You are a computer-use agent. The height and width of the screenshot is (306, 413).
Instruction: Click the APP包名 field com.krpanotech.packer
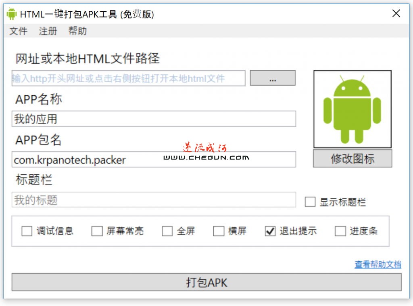(154, 159)
